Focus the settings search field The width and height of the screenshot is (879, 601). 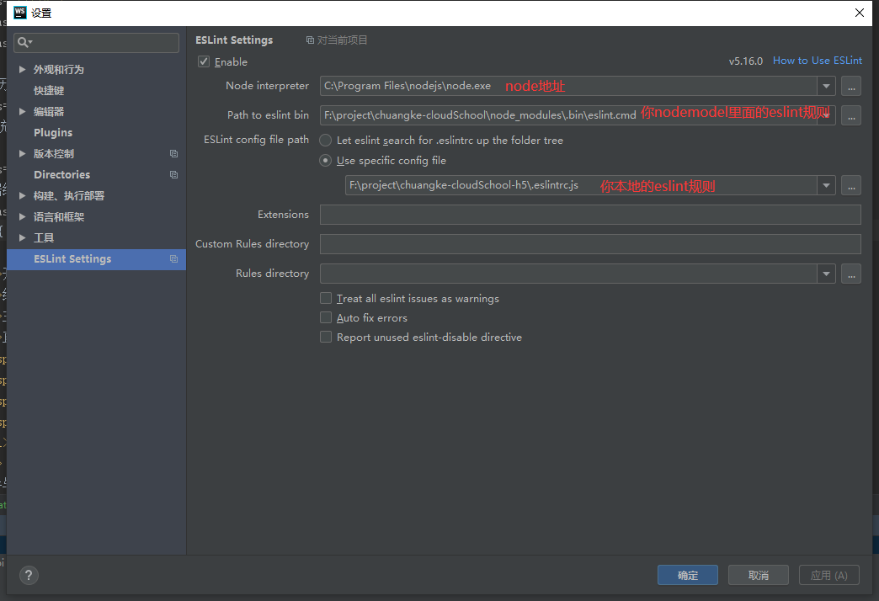coord(97,43)
